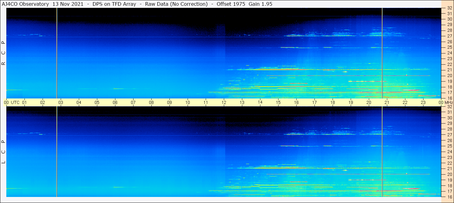Click the 15 hour label on time axis
454x203 pixels.
point(278,102)
